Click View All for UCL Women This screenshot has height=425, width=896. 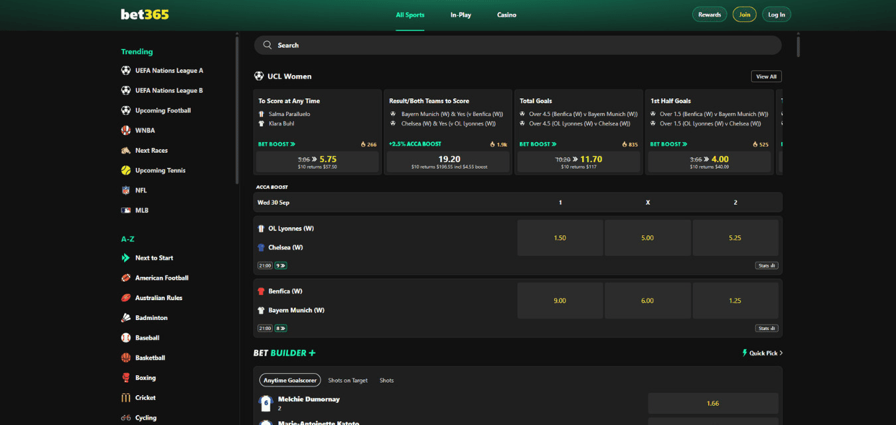767,76
